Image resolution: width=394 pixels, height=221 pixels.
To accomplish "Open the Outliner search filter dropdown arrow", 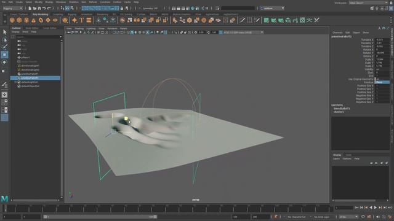I will click(x=60, y=37).
